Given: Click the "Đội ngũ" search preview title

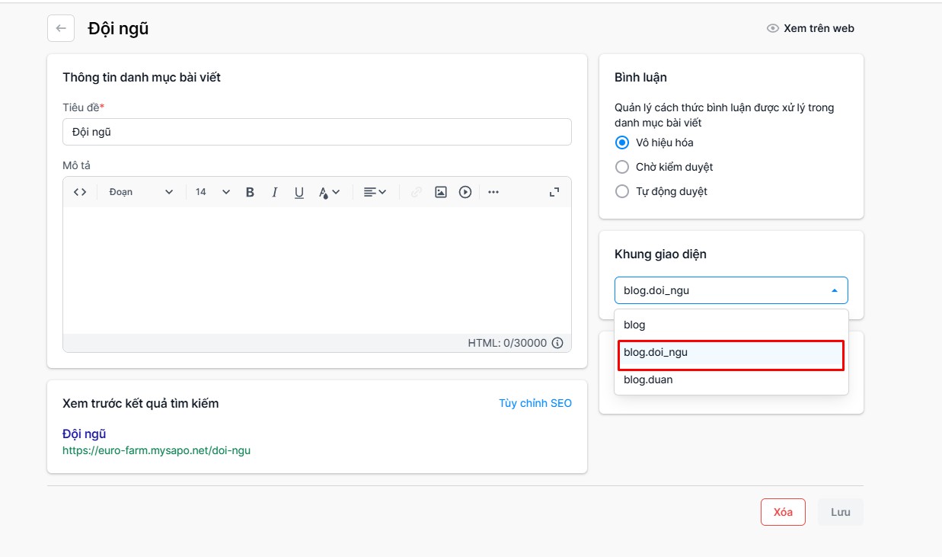Looking at the screenshot, I should pos(84,434).
